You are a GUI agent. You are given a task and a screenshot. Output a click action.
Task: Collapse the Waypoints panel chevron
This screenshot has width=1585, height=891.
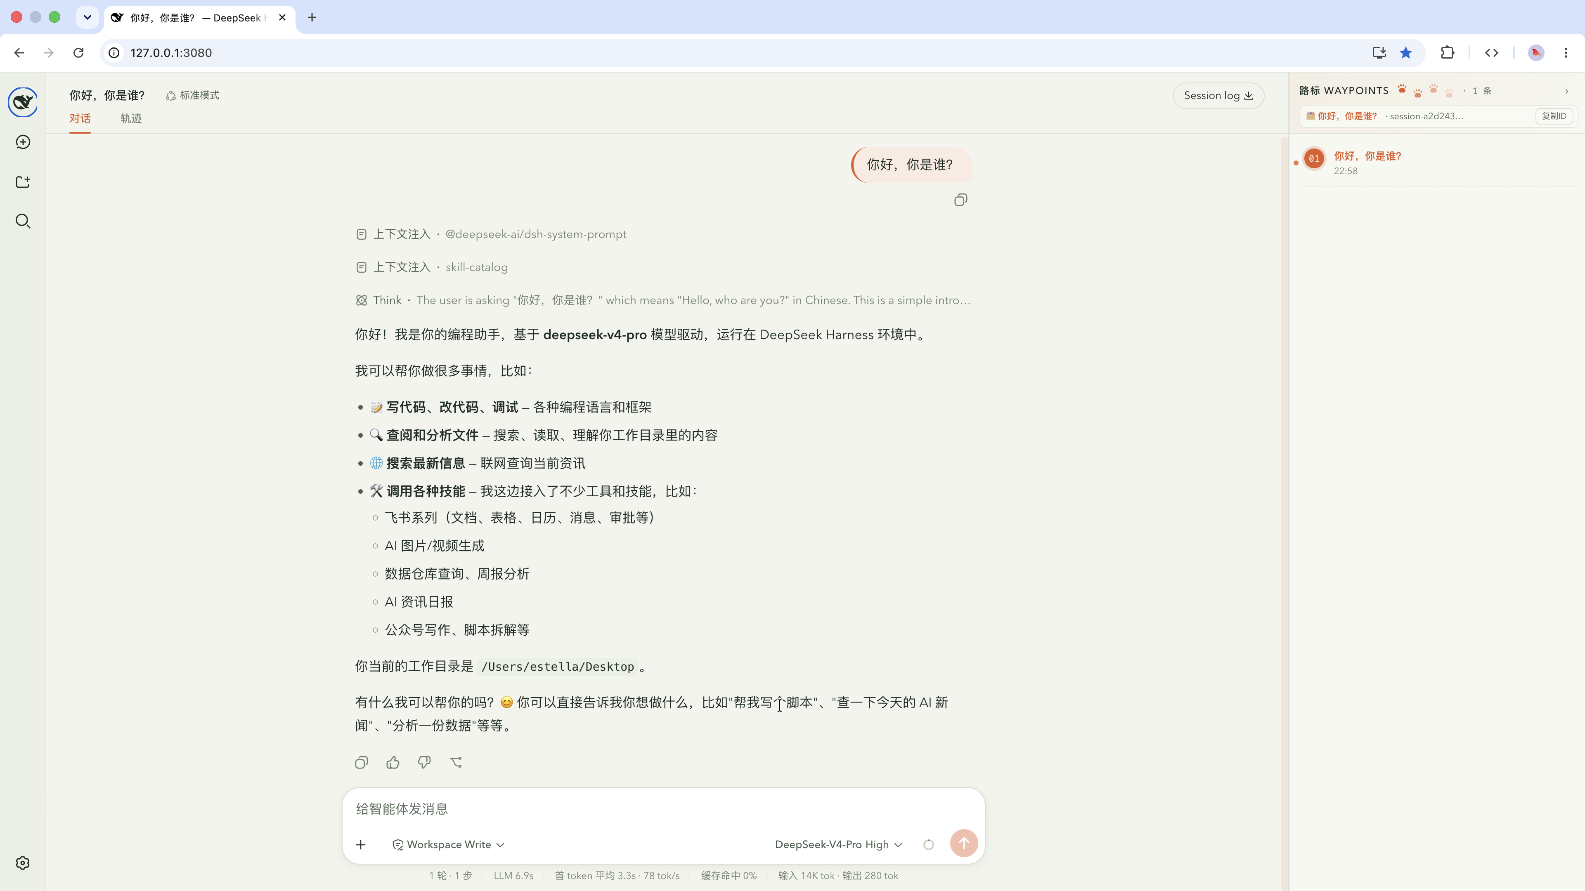click(x=1566, y=91)
